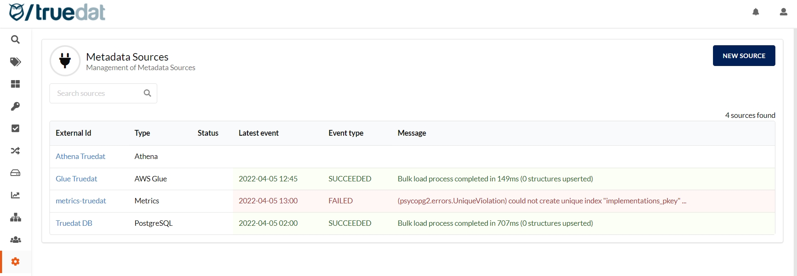This screenshot has height=276, width=797.
Task: Open the checkmark tasks sidebar icon
Action: pyautogui.click(x=15, y=128)
